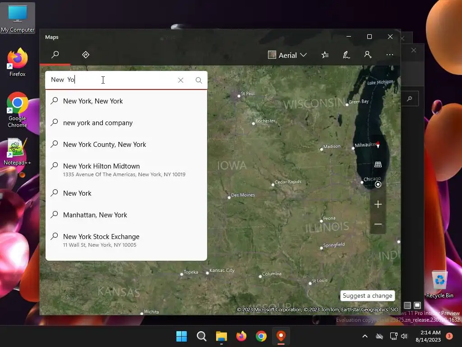This screenshot has height=347, width=462.
Task: Open the Windows Ink toolbar pen icon
Action: pyautogui.click(x=346, y=55)
